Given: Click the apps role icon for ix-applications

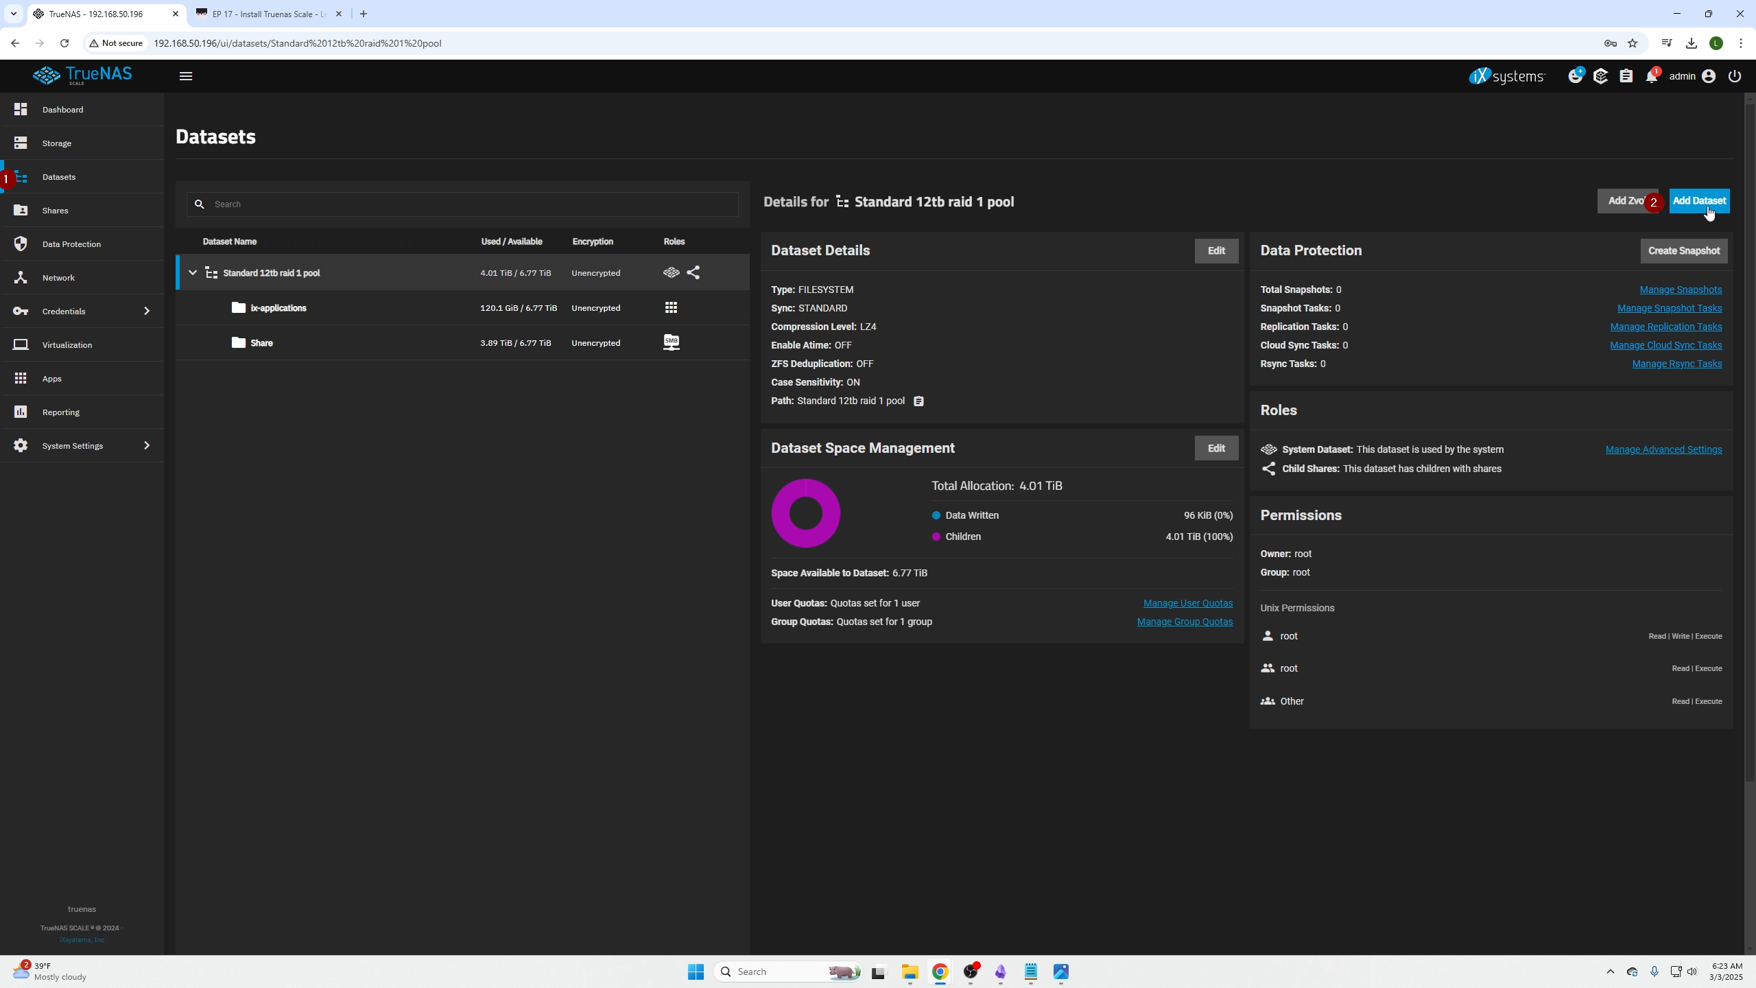Looking at the screenshot, I should [671, 308].
